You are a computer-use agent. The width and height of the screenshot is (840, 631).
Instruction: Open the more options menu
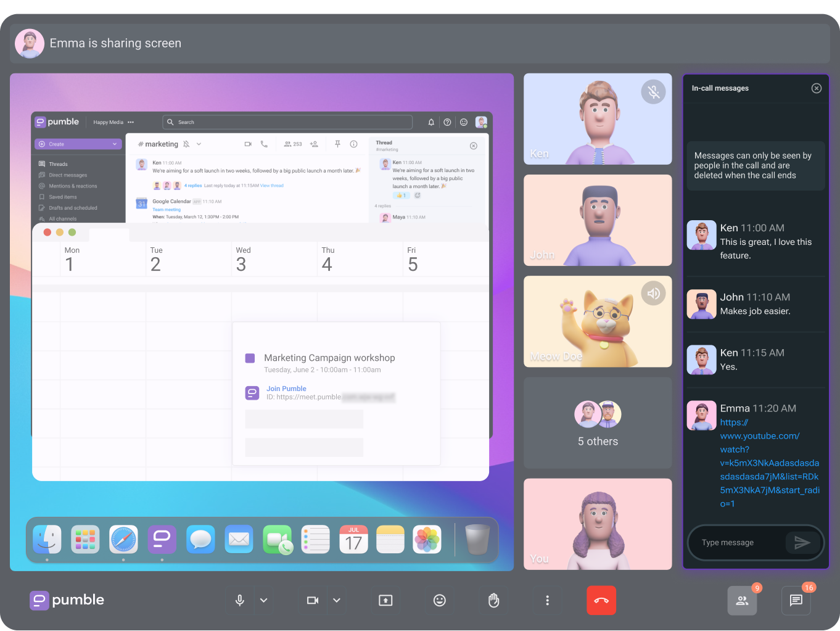(547, 600)
